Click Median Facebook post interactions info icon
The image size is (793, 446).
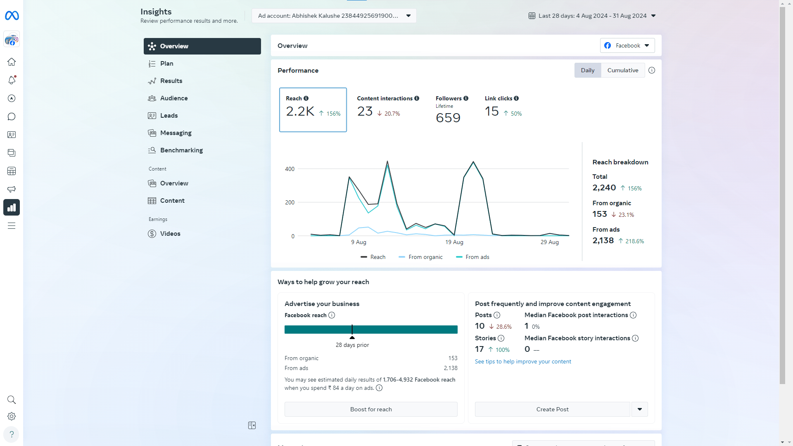(633, 315)
